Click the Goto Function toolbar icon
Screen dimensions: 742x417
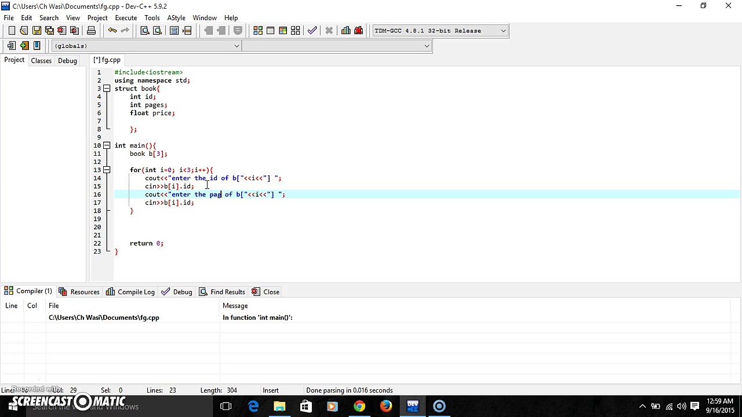[174, 31]
